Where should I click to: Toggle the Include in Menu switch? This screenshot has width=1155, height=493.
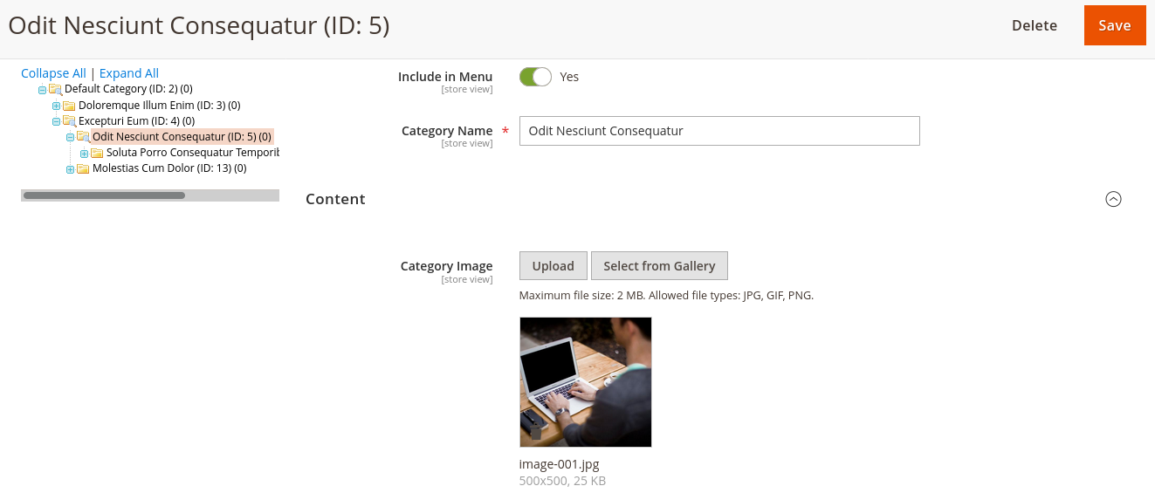click(535, 77)
